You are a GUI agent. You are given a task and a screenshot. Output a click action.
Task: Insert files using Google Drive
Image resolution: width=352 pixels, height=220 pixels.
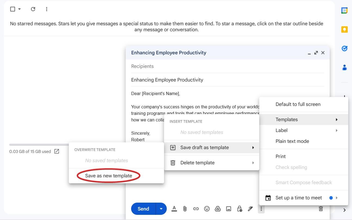coord(218,209)
